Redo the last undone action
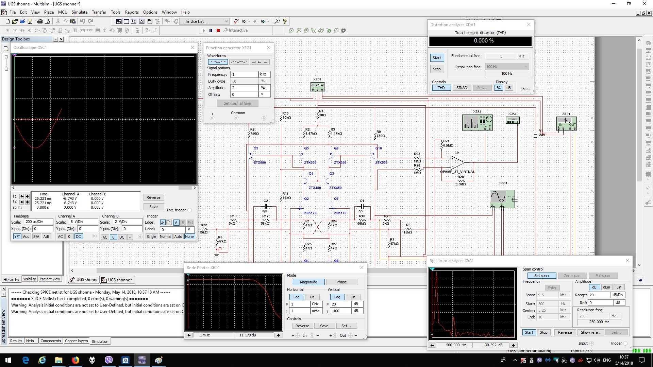The image size is (653, 367). point(91,21)
